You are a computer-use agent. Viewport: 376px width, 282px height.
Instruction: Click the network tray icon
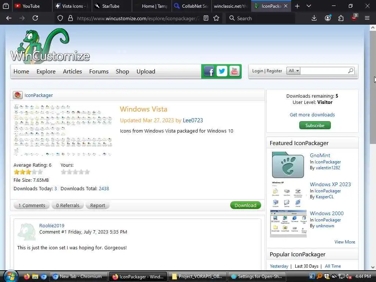tap(341, 276)
